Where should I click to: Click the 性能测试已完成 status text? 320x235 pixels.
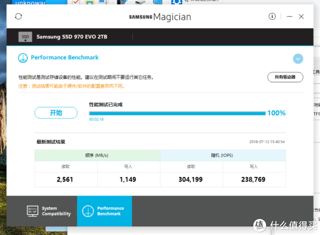coord(106,105)
